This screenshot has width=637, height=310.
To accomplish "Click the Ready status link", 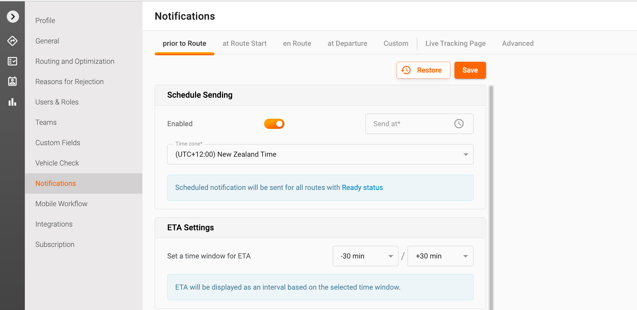I will coord(362,188).
